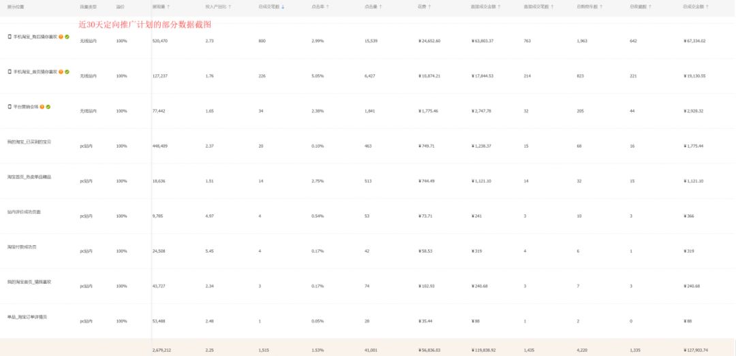Click orange help icon on 平台营销会场 row

click(42, 106)
